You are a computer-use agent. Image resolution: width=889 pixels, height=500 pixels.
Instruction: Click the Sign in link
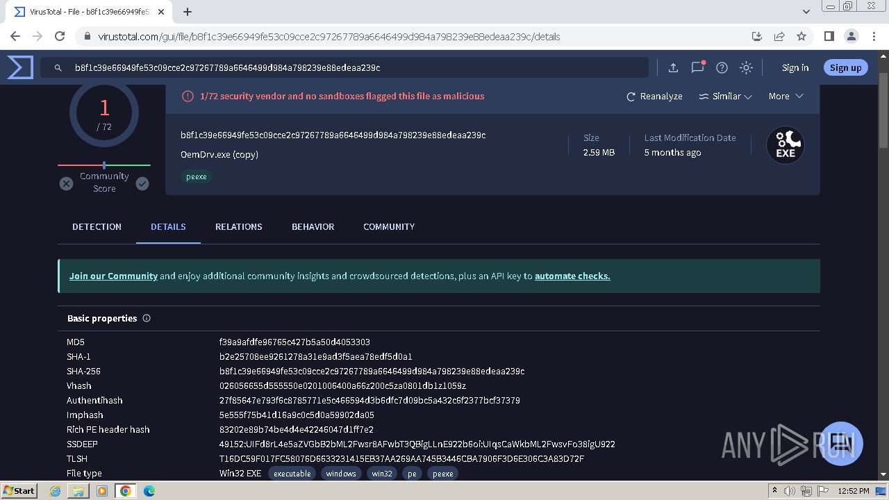[795, 67]
